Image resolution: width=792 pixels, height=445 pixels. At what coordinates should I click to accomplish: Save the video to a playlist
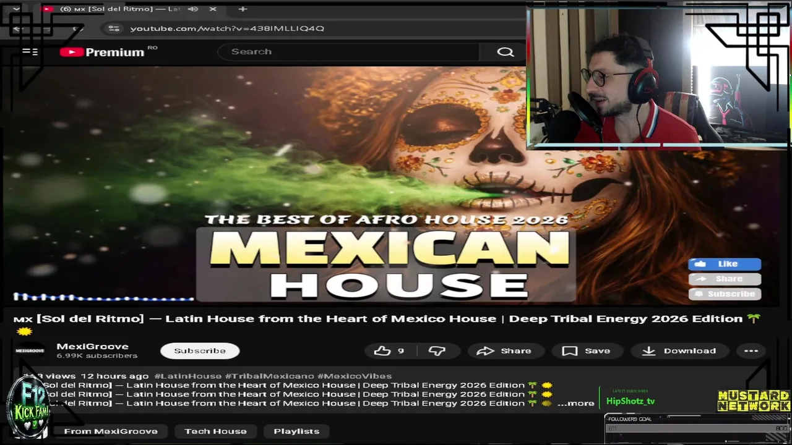coord(586,351)
